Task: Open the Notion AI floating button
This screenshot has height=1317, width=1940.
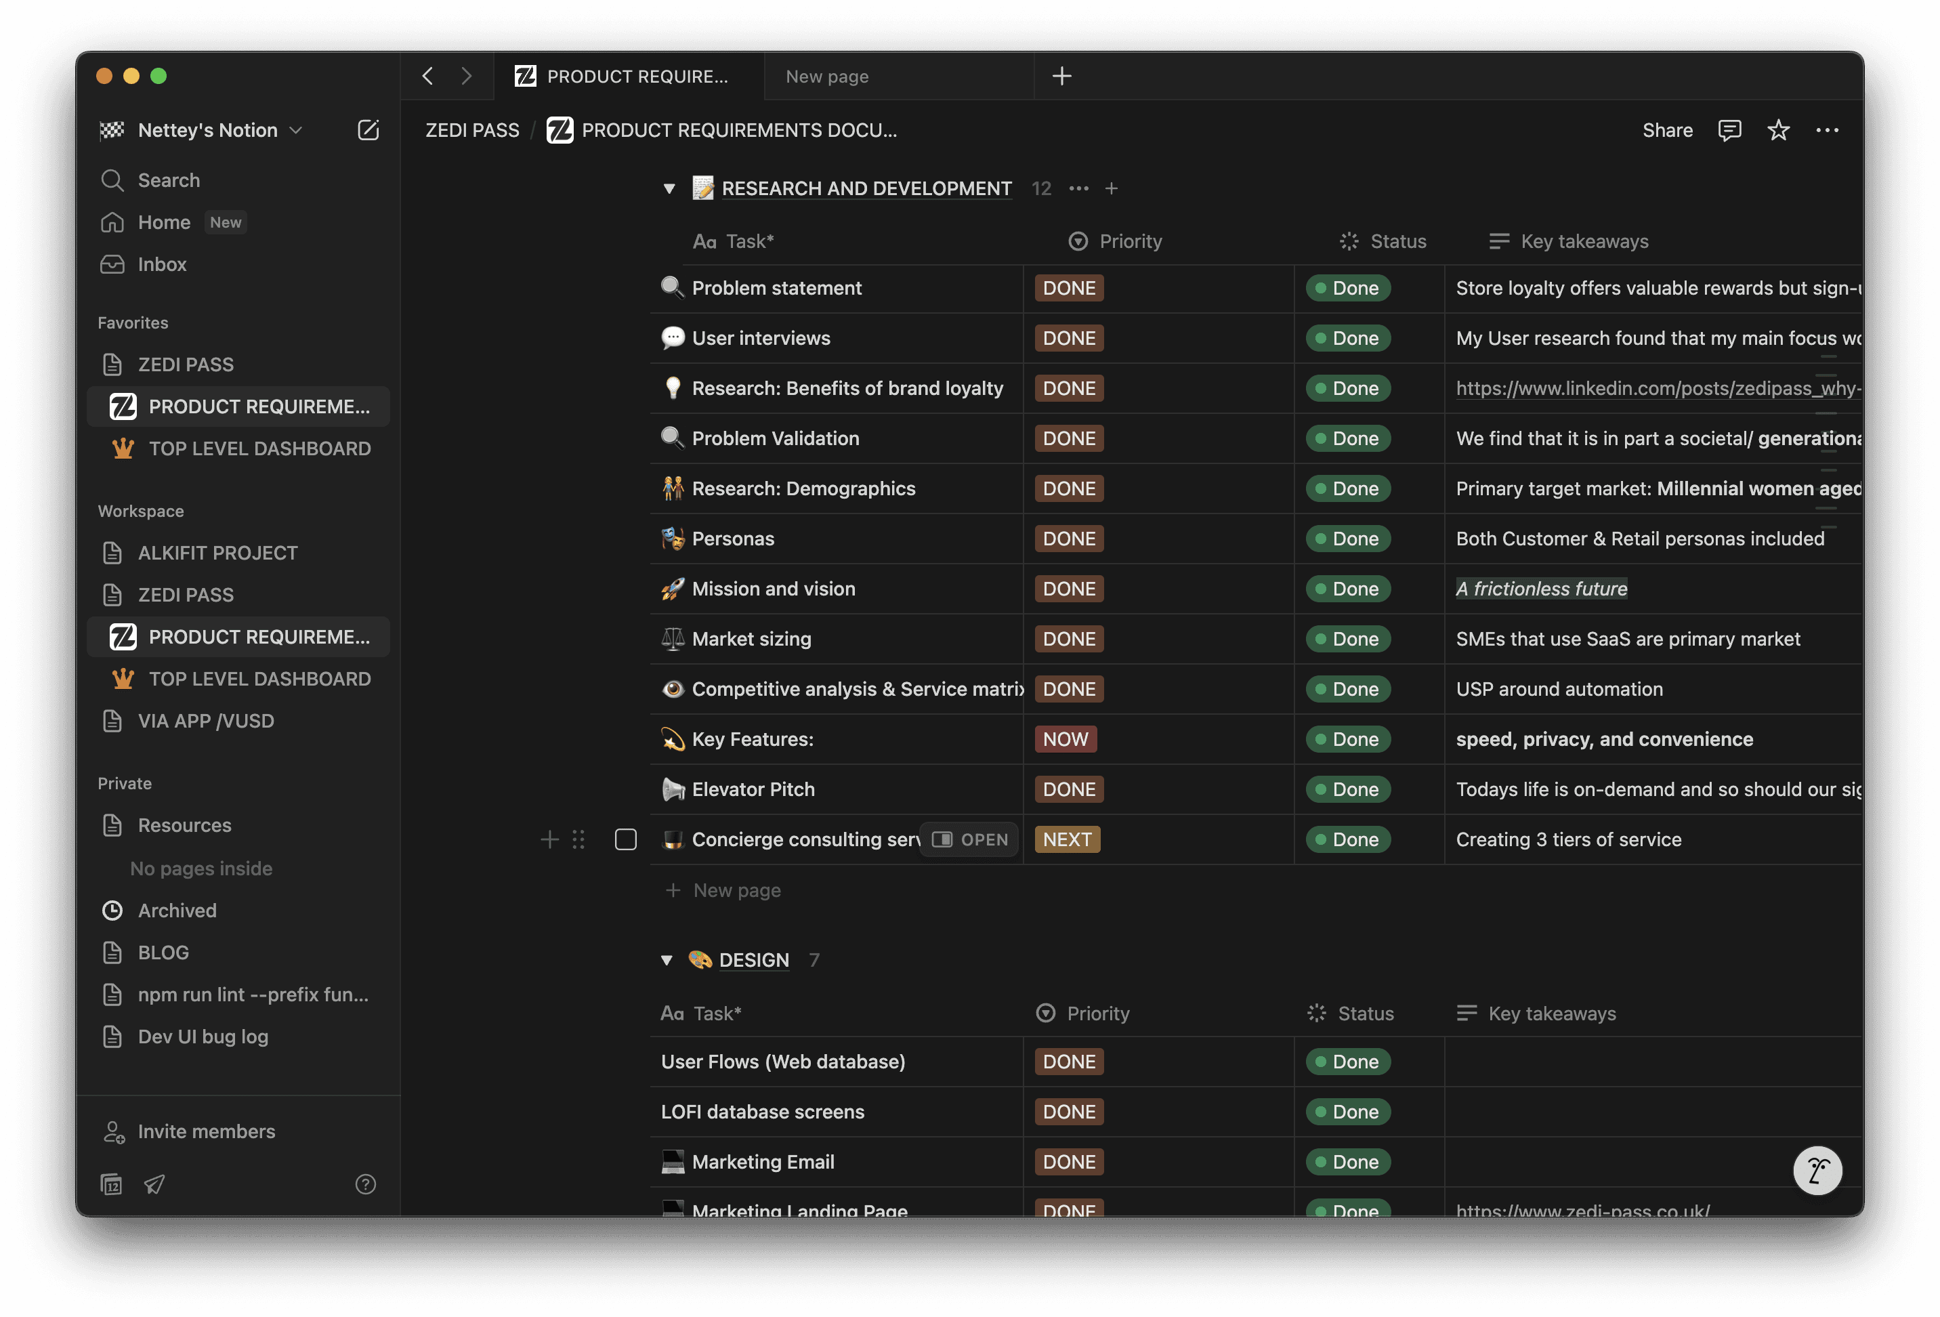Action: point(1817,1170)
